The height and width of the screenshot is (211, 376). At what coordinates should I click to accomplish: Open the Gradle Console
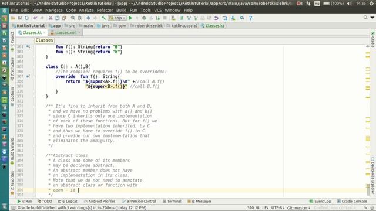352,202
